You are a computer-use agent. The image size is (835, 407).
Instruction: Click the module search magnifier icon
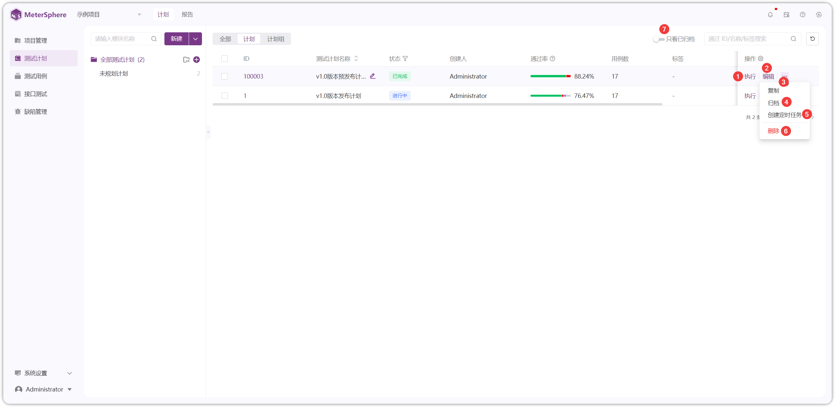[x=154, y=39]
